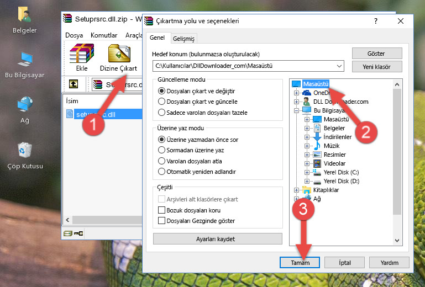
Task: Click the Yerel Disk (D:) drive icon
Action: coord(317,182)
